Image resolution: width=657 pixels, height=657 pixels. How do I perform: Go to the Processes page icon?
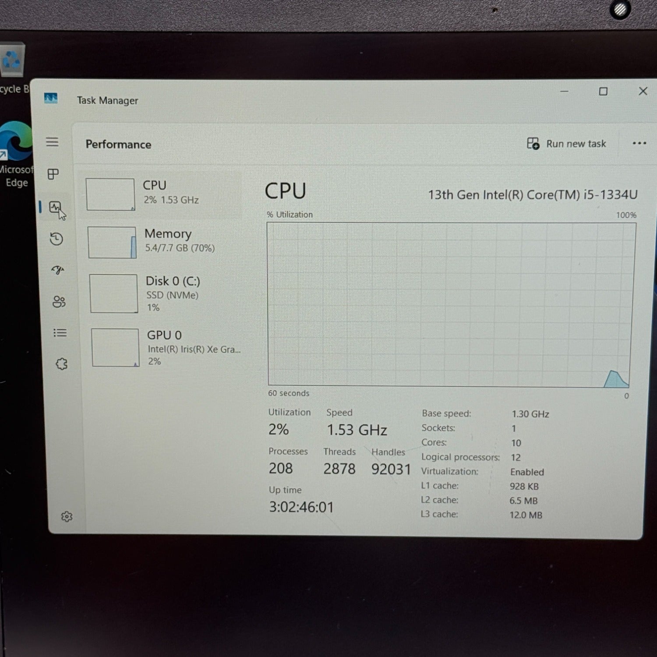click(53, 174)
